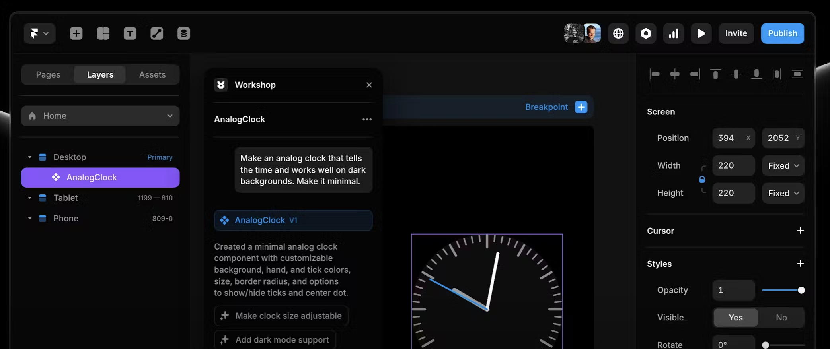Viewport: 830px width, 349px height.
Task: Click the Publish button
Action: [x=782, y=33]
